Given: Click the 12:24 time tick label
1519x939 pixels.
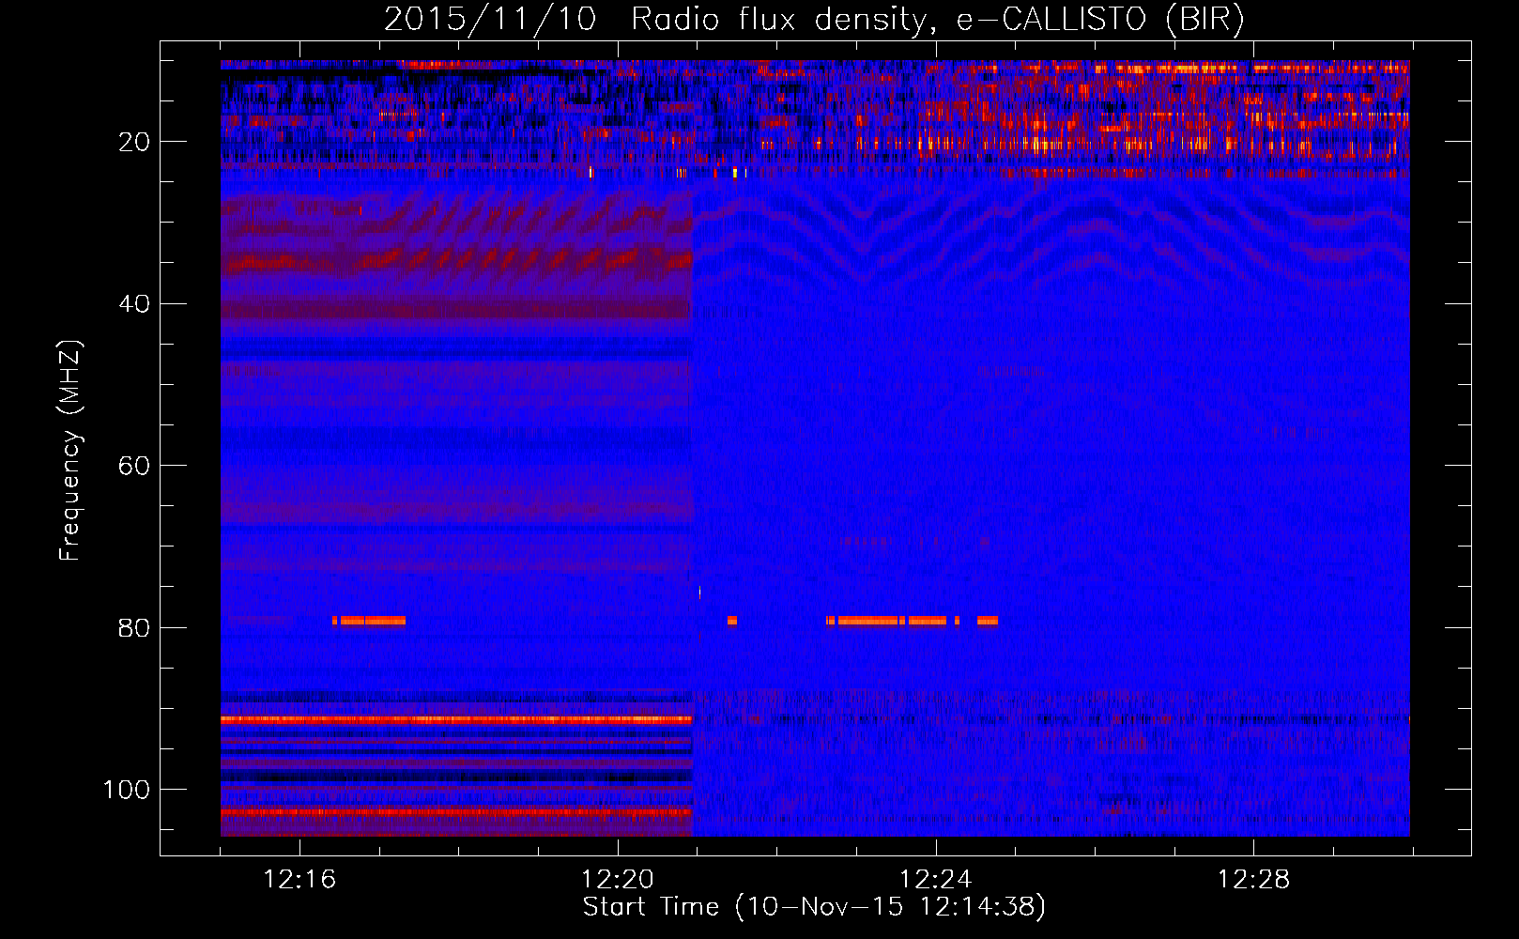Looking at the screenshot, I should [935, 880].
